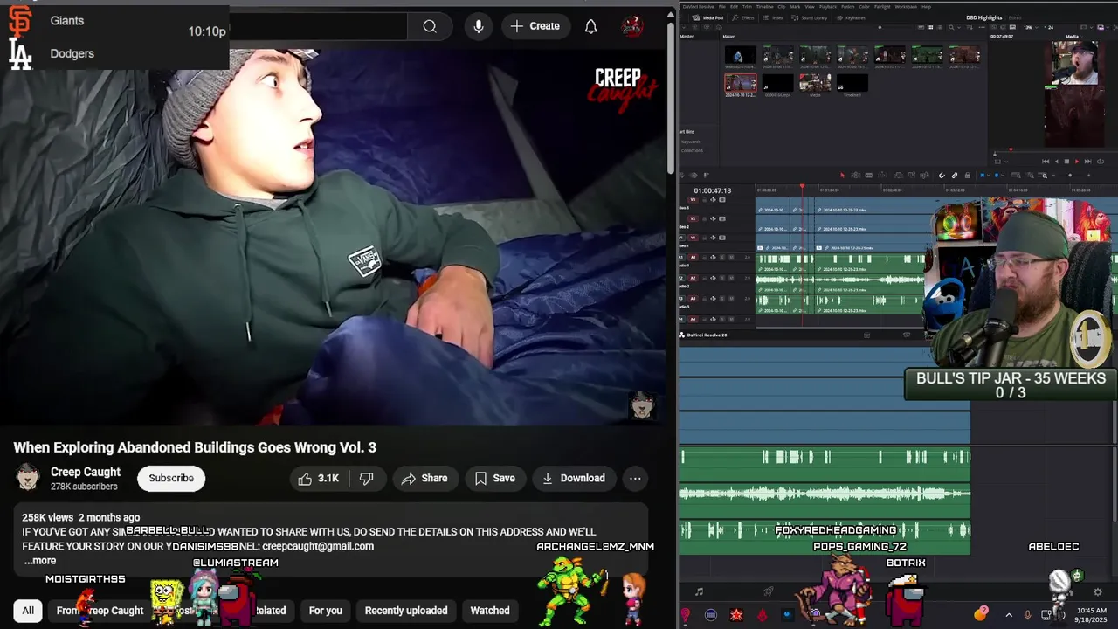Screen dimensions: 1118x629
Task: Toggle Linked Selection chain in Resolve toolbar
Action: 955,176
